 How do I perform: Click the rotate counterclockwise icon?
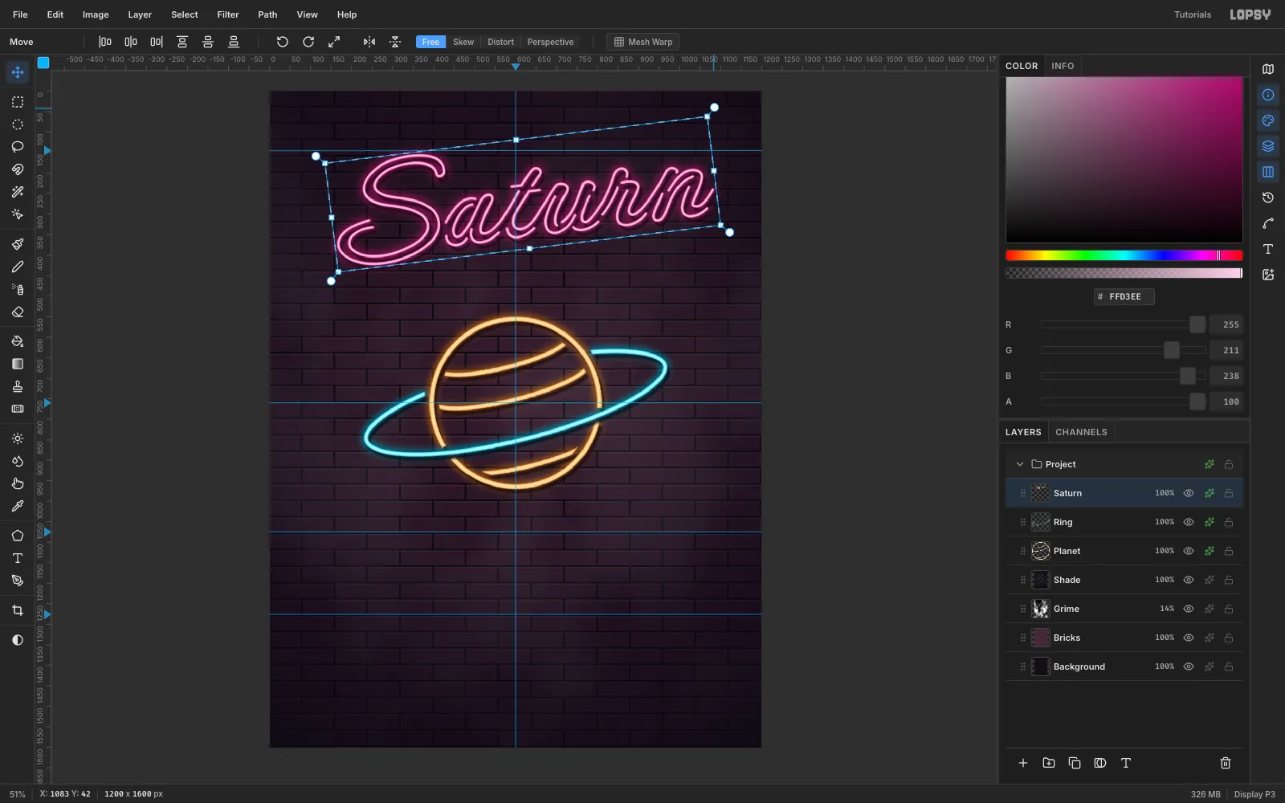[283, 42]
